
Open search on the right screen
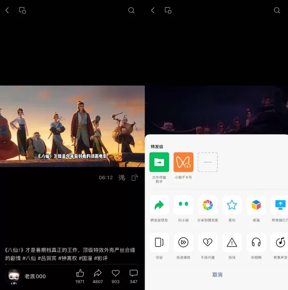[277, 11]
